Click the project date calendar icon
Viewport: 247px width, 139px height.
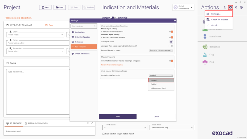pyautogui.click(x=7, y=25)
